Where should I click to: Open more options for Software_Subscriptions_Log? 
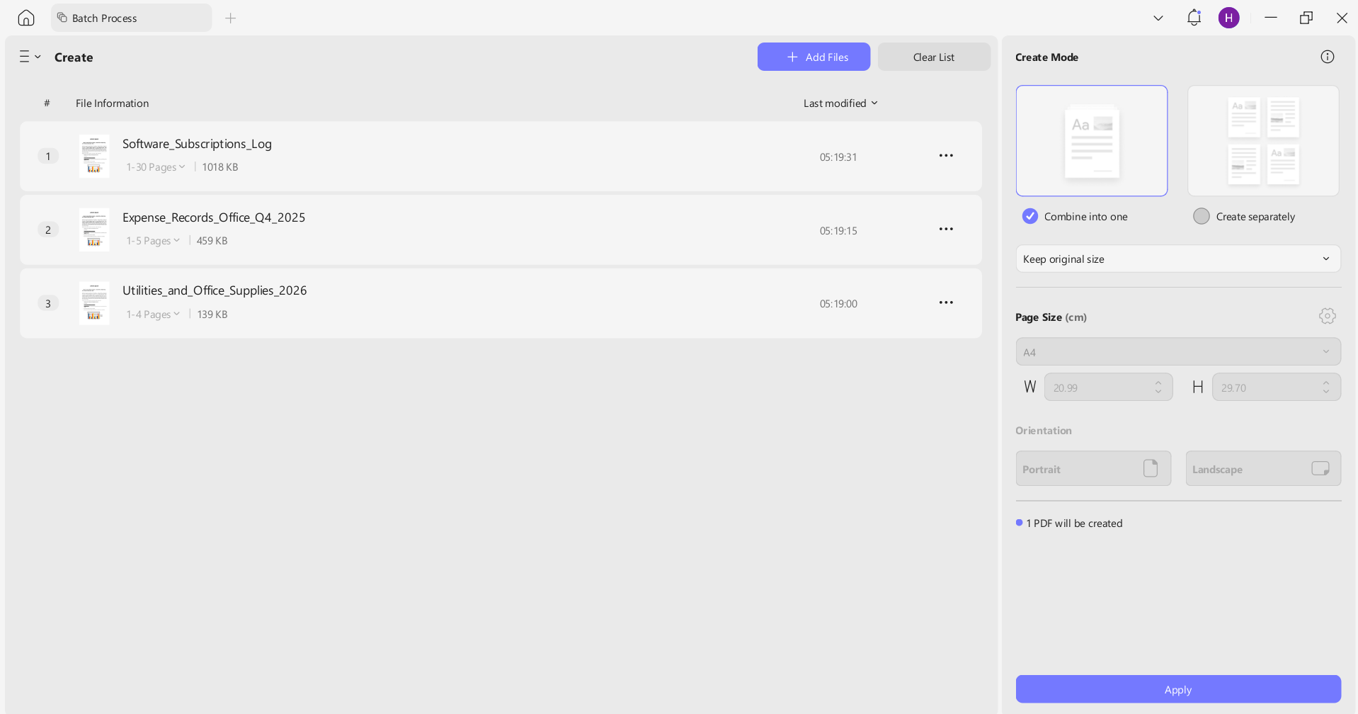coord(946,156)
